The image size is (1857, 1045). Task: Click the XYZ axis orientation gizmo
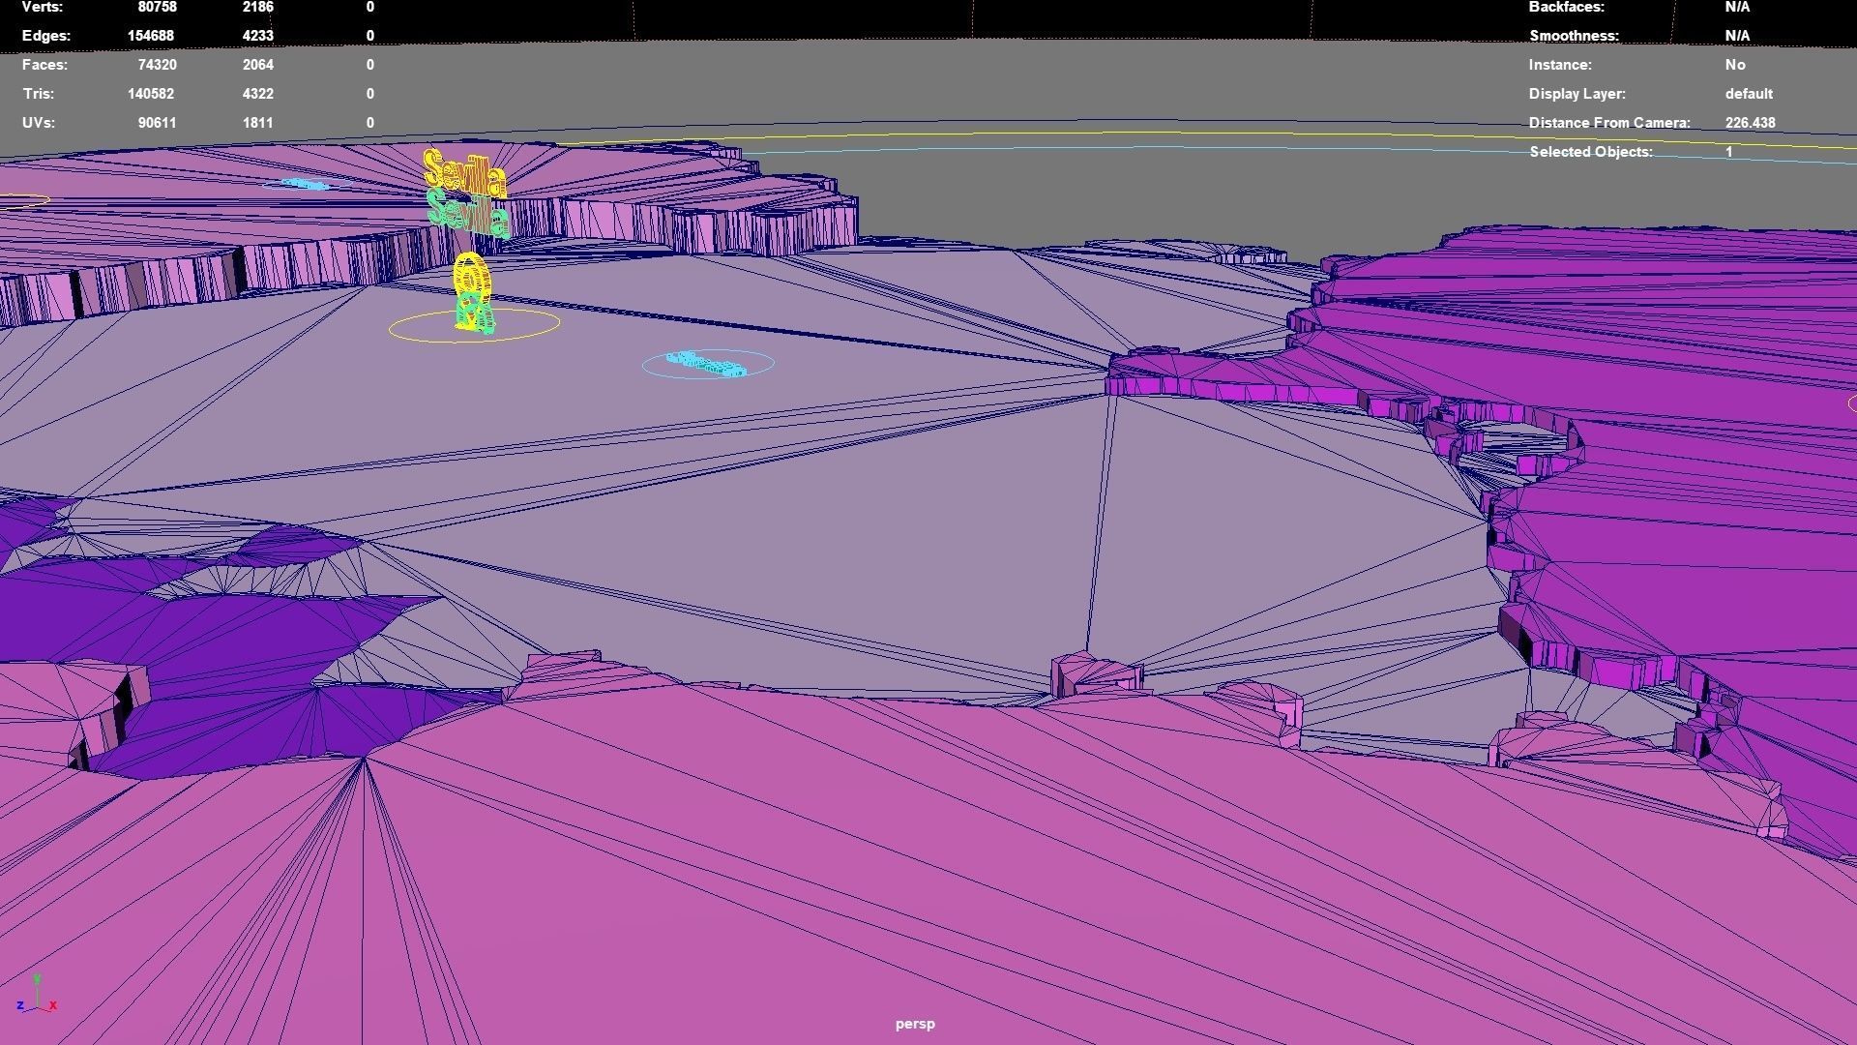37,997
